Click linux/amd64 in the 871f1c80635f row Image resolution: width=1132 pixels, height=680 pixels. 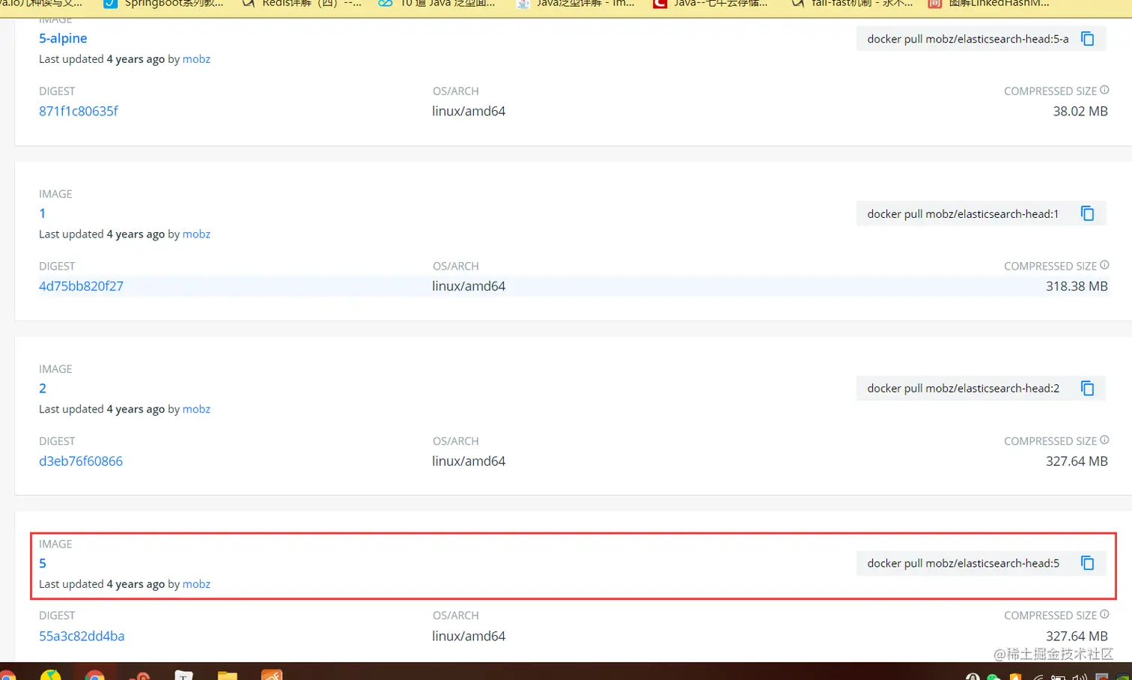[x=469, y=111]
